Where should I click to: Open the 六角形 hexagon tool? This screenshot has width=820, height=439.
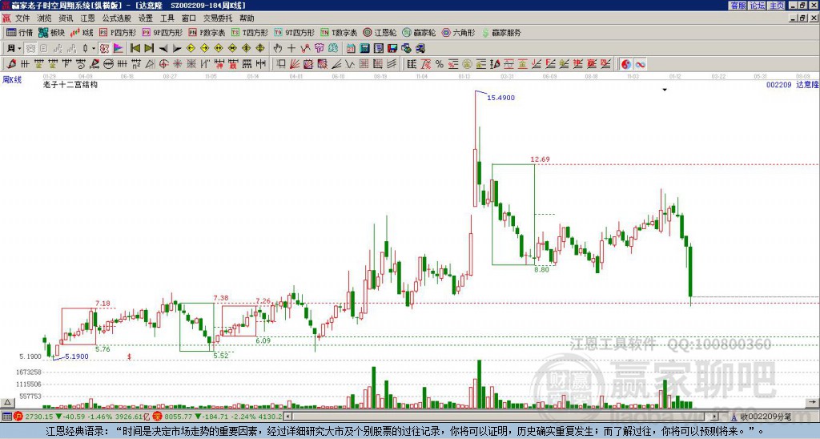click(x=458, y=32)
